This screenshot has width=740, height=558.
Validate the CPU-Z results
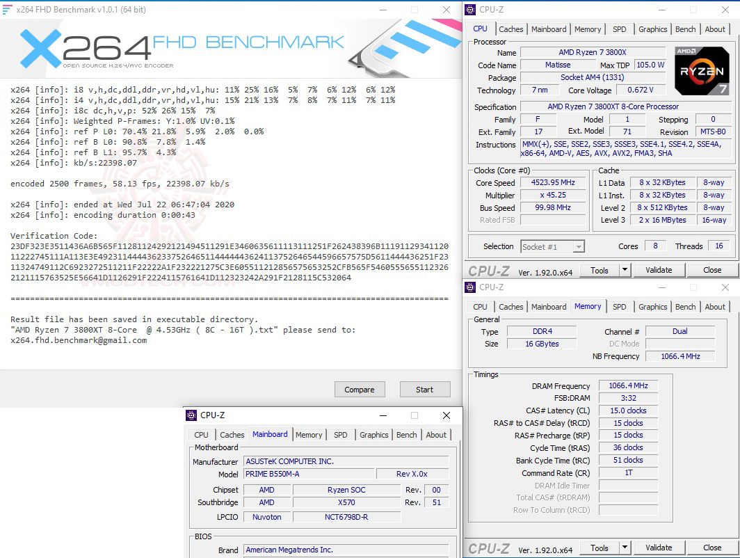pos(658,269)
